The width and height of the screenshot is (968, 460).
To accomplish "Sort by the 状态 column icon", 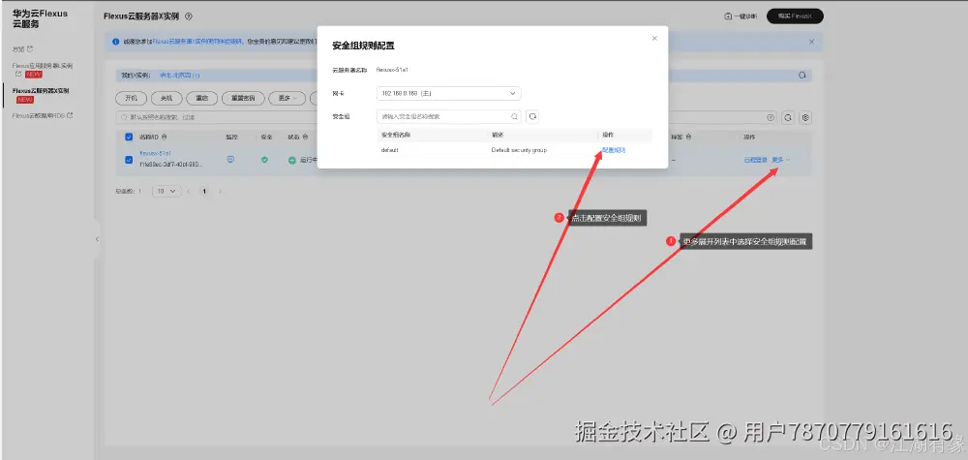I will point(305,138).
